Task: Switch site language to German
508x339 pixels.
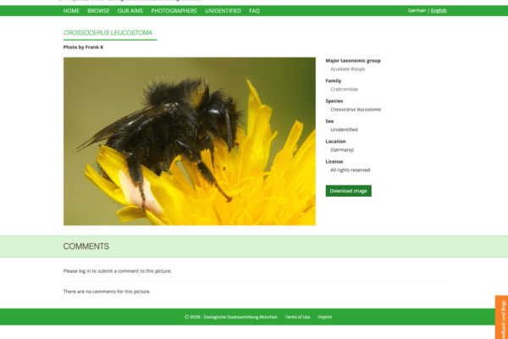Action: [417, 10]
